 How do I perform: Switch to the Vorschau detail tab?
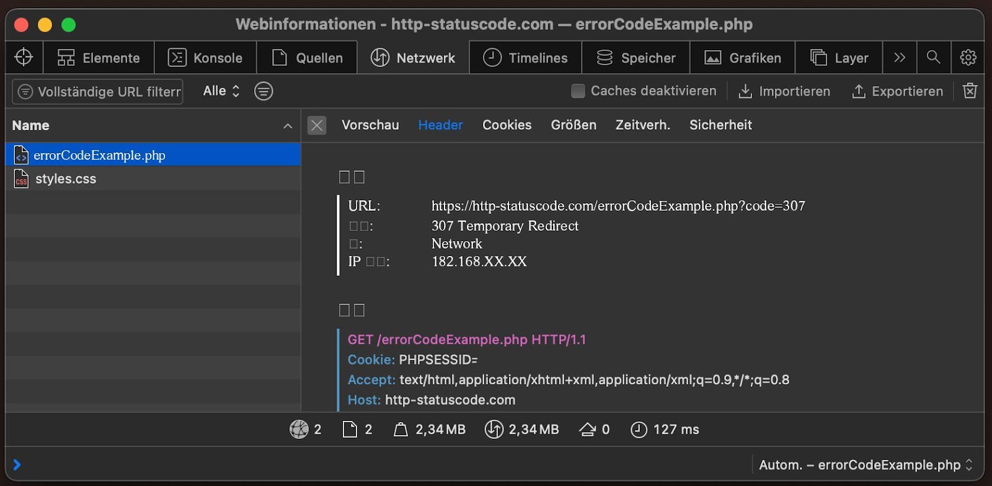[370, 125]
